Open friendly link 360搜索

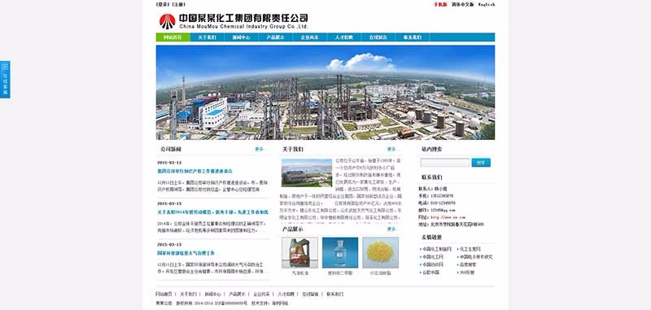tap(466, 273)
